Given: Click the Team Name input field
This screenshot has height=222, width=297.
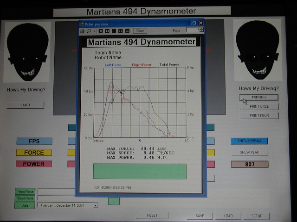Looking at the screenshot, I should (x=56, y=191).
